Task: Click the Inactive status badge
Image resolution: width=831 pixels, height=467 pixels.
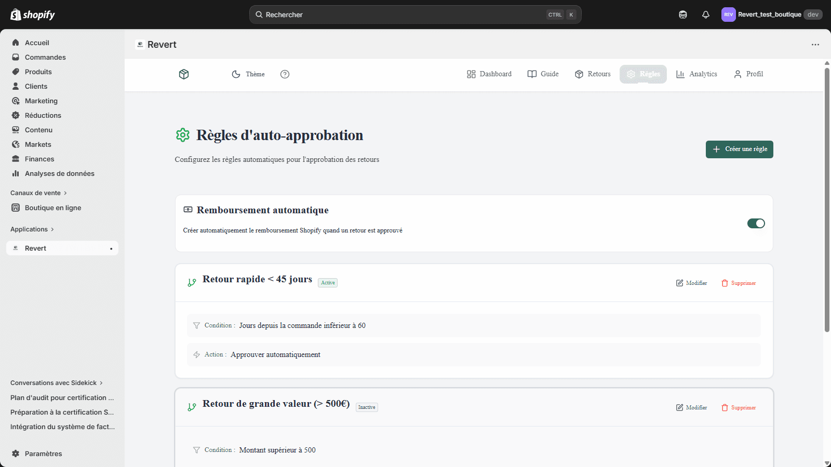Action: click(367, 407)
